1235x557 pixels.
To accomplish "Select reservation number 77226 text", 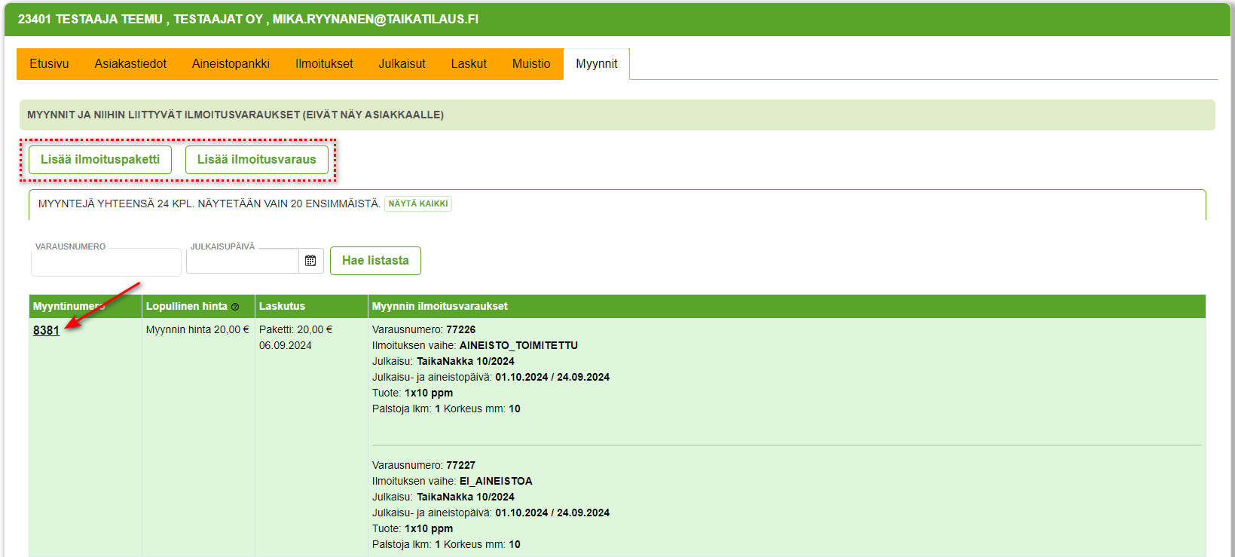I will click(x=461, y=329).
